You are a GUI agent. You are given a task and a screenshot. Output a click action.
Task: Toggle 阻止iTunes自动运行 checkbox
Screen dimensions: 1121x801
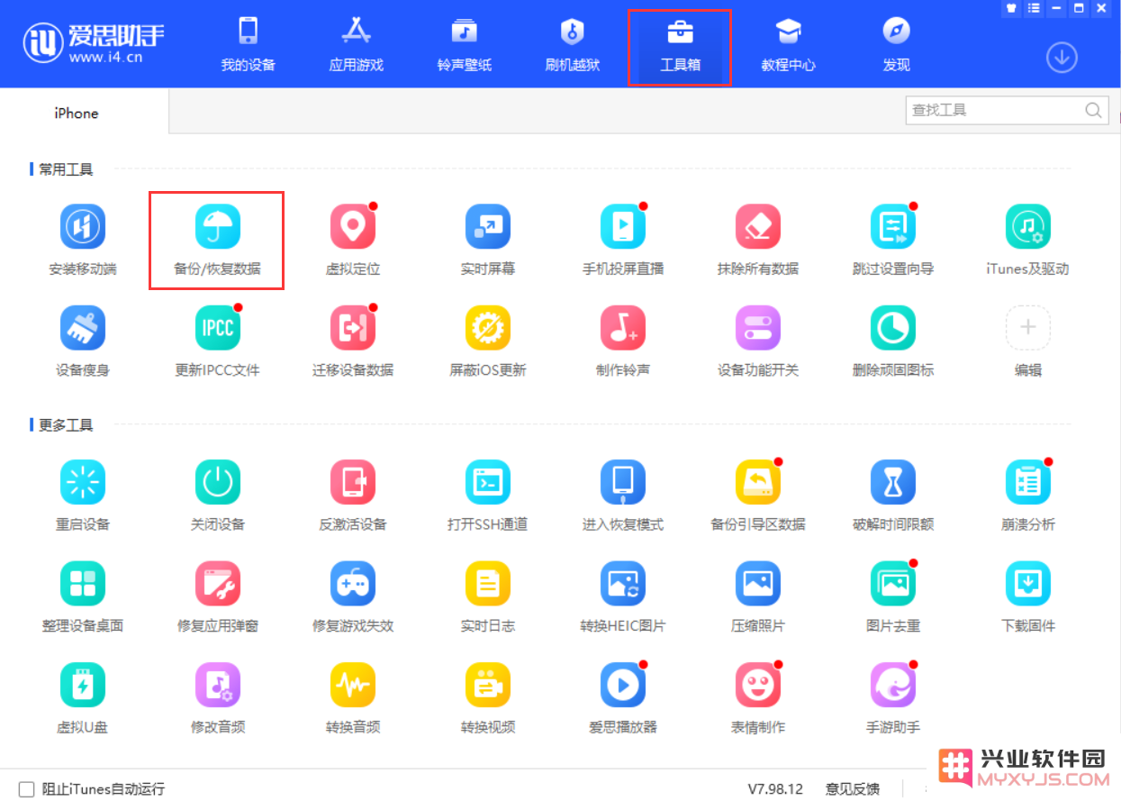click(27, 788)
